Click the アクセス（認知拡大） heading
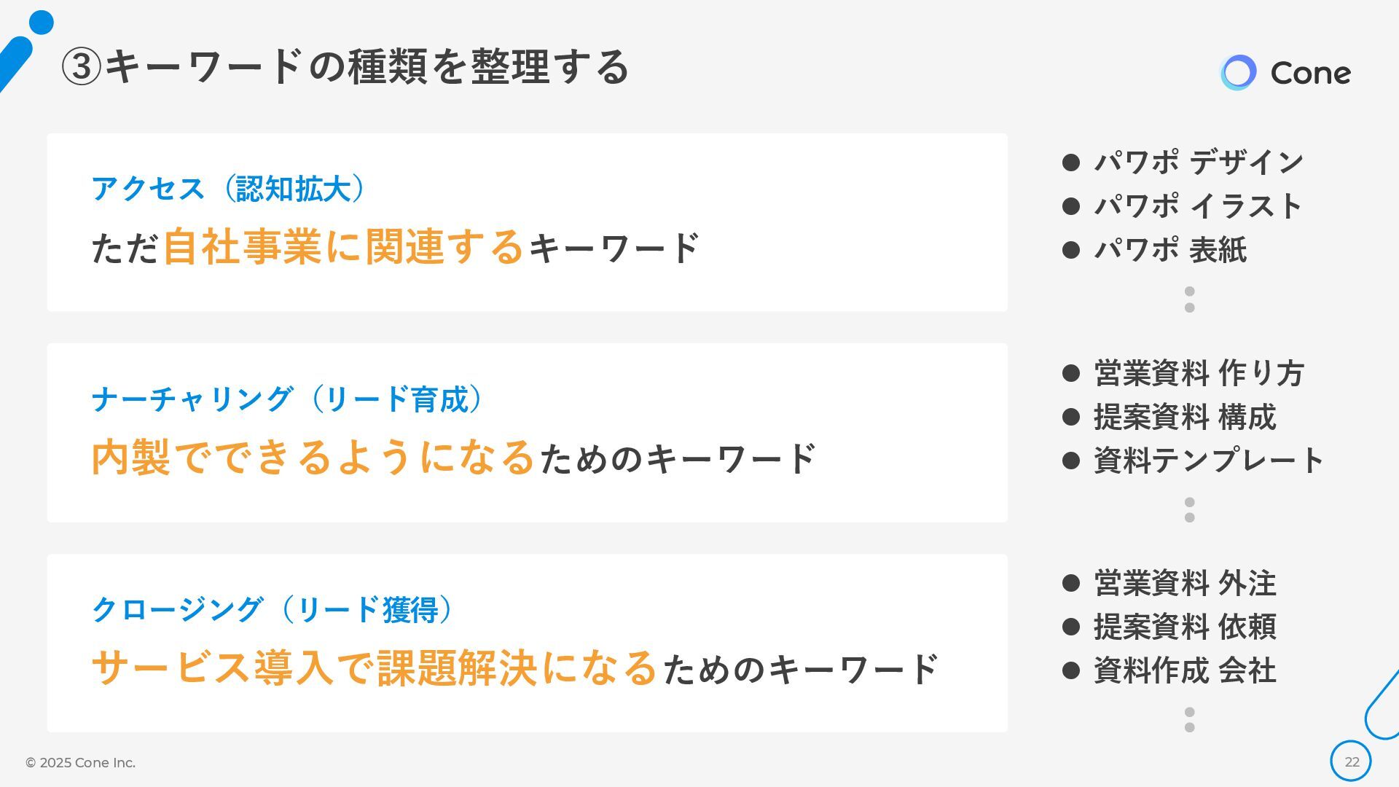 coord(229,189)
